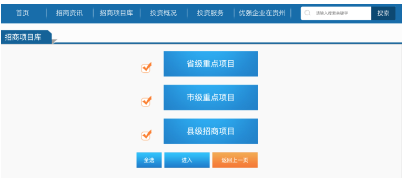Viewport: 405px width, 194px height.
Task: Click the 招商项目库 section header tab
Action: click(x=26, y=37)
